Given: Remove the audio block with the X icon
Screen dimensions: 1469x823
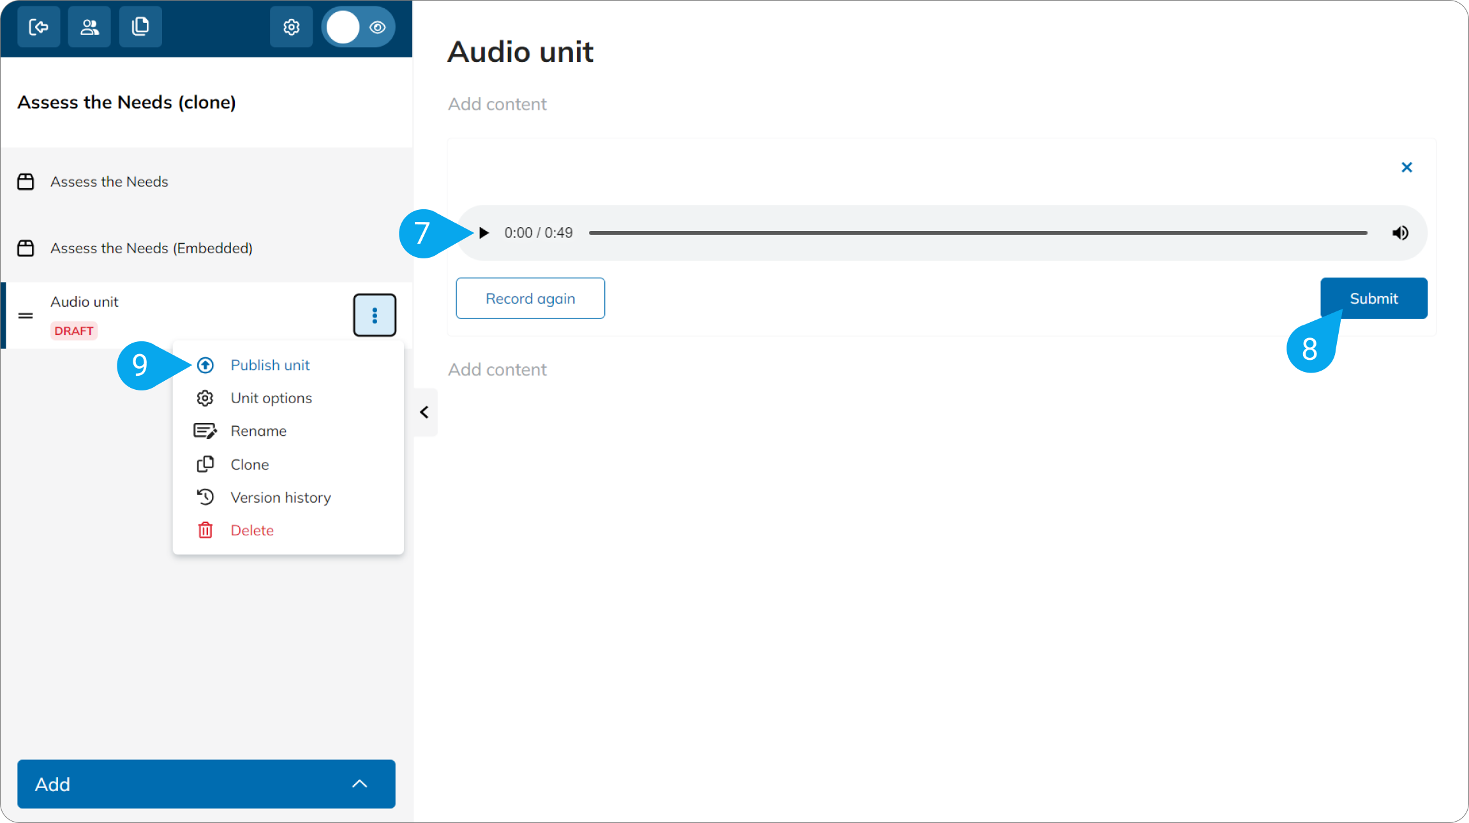Looking at the screenshot, I should coord(1406,167).
